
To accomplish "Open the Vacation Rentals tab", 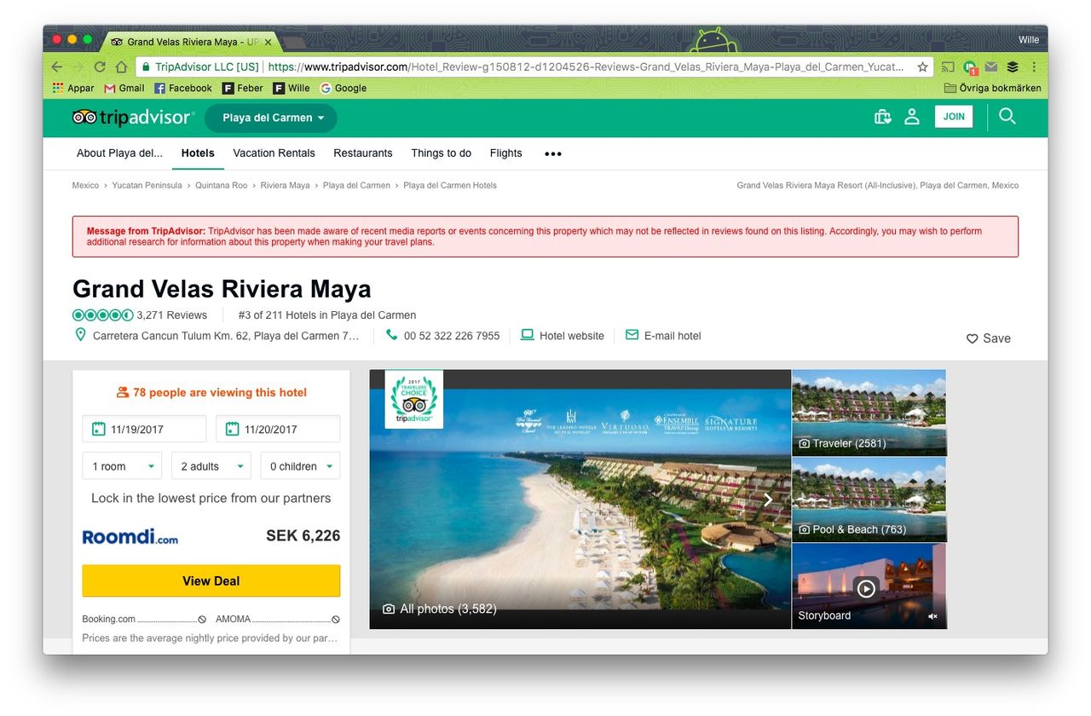I will (x=274, y=153).
